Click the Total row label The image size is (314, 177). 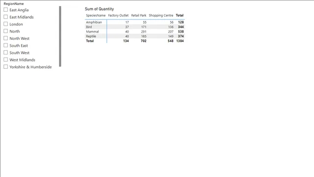pos(90,41)
